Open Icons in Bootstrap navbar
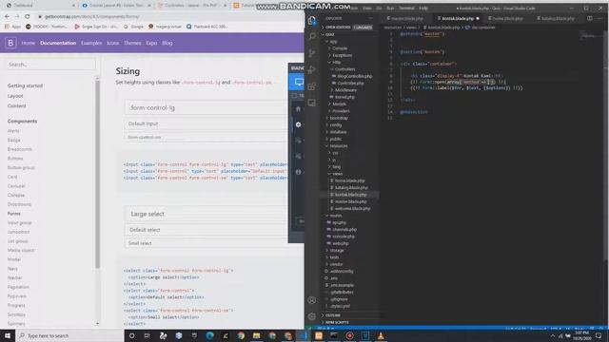609x342 pixels. pos(112,43)
